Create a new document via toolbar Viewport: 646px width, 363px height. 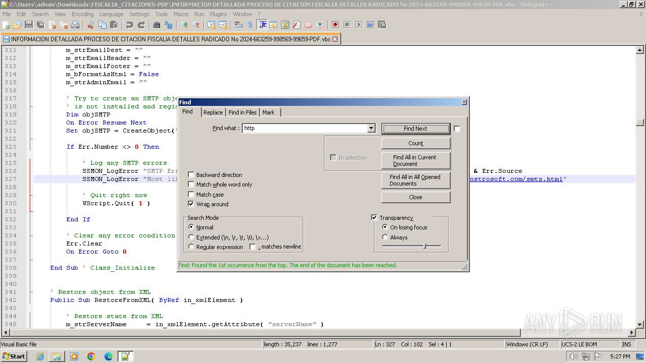[6, 25]
